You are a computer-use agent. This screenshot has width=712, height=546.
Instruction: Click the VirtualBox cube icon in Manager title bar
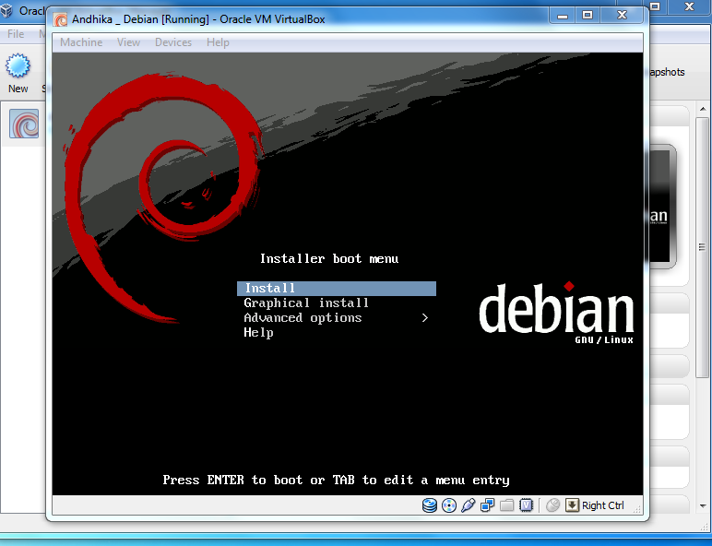(x=6, y=10)
